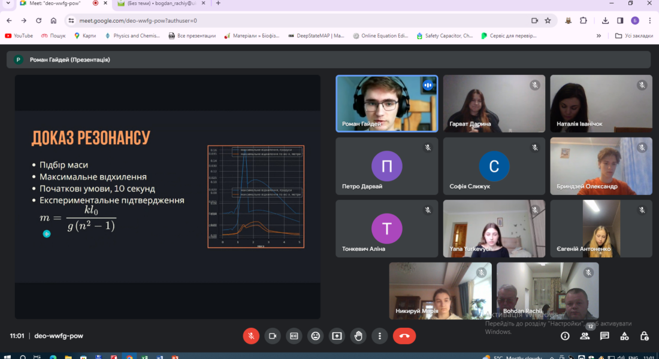The height and width of the screenshot is (359, 659).
Task: Raise your hand in the meeting
Action: 358,336
